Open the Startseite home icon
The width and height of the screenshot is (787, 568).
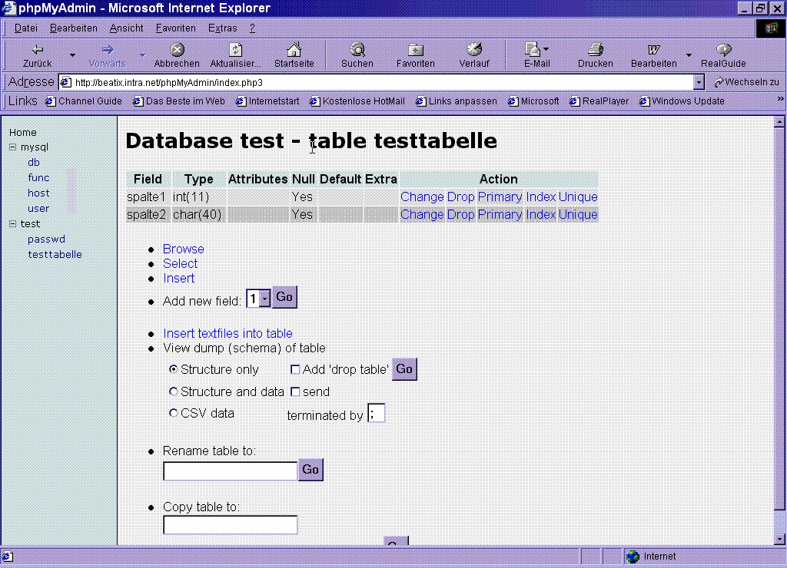294,50
